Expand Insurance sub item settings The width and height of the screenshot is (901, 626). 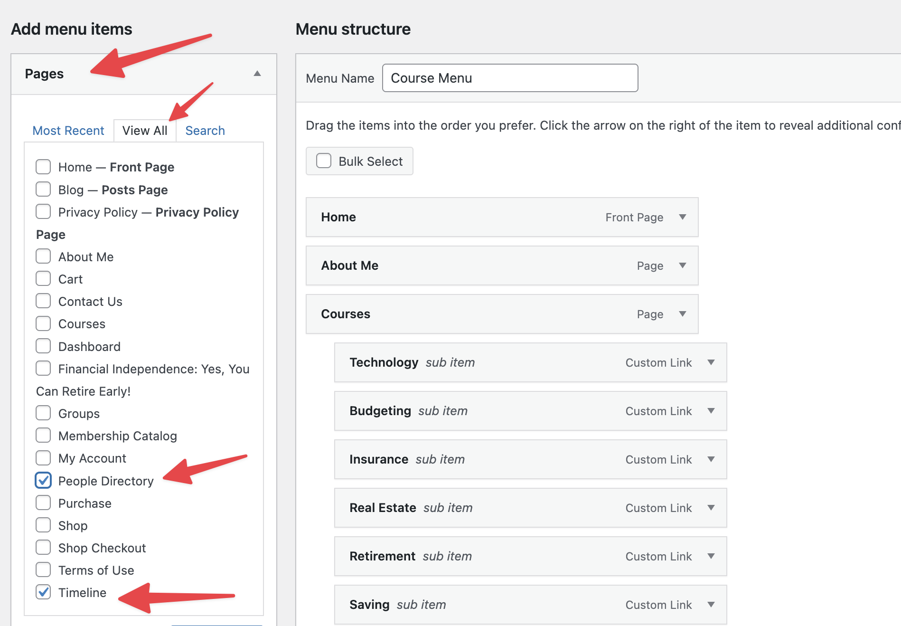tap(711, 459)
